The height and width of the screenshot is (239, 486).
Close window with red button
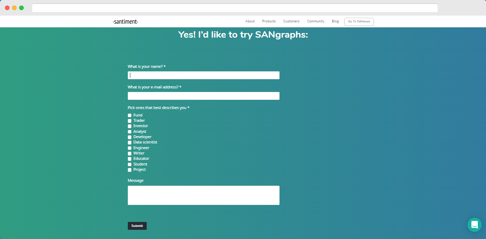tap(7, 8)
